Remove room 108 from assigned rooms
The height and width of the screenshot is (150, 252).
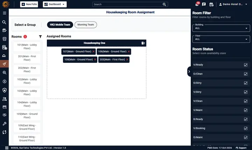[x=95, y=60]
